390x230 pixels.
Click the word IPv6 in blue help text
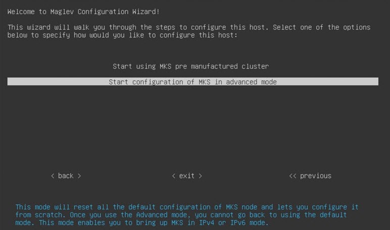(x=238, y=222)
